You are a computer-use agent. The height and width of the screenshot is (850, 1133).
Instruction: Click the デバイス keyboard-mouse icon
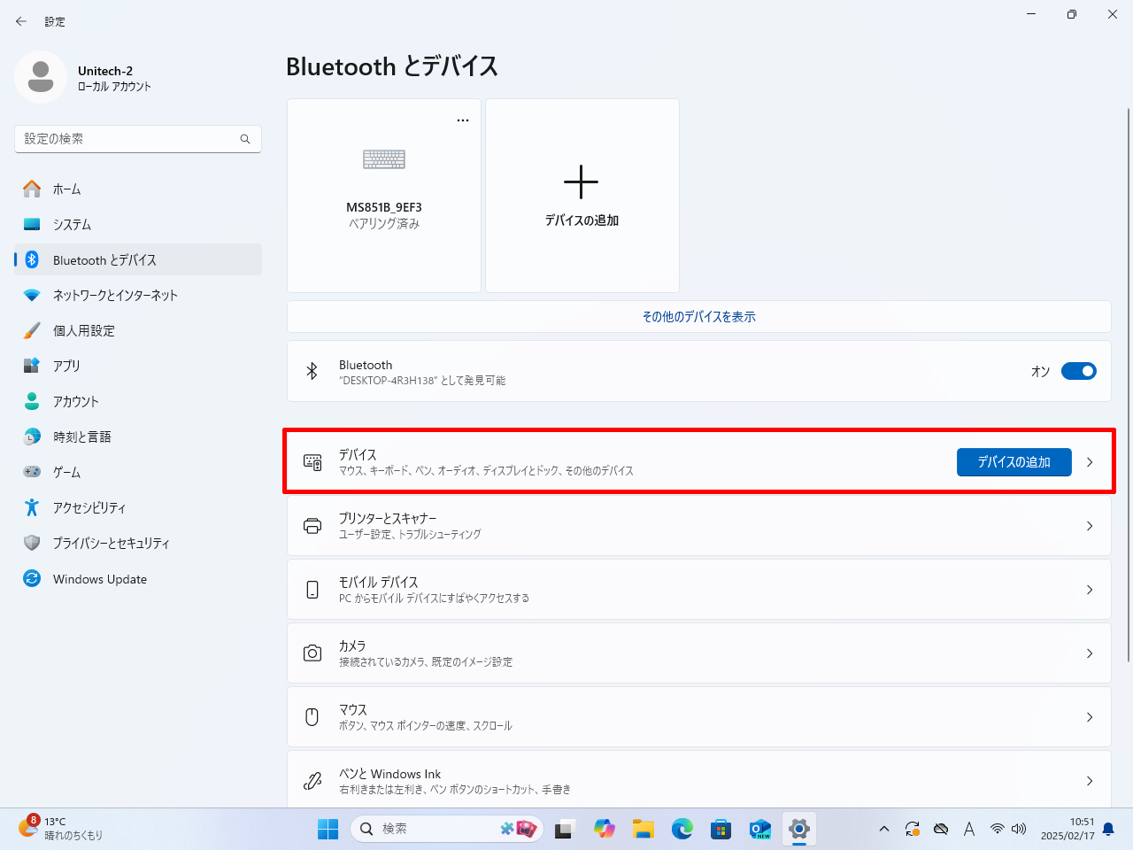[x=312, y=461]
